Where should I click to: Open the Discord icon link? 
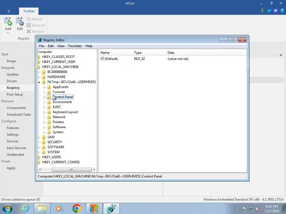pyautogui.click(x=276, y=11)
